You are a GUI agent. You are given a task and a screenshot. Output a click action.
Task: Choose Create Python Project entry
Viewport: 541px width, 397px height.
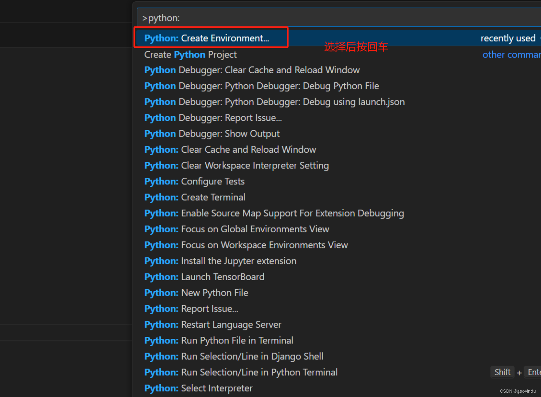click(x=190, y=54)
